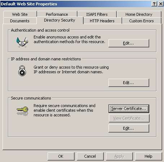The width and height of the screenshot is (164, 162).
Task: Confirm the dialog with OK
Action: [61, 156]
